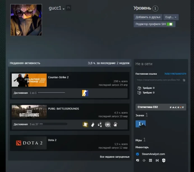This screenshot has height=172, width=194.
Task: Open the Инвентарь inventory link
Action: pyautogui.click(x=142, y=147)
